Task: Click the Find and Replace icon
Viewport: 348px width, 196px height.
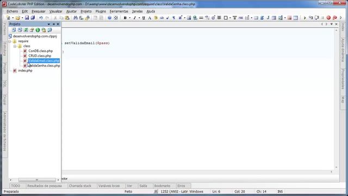Action: coord(81,18)
